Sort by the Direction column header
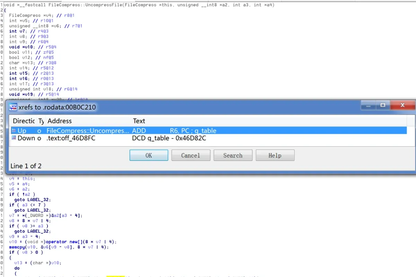The width and height of the screenshot is (416, 277). point(24,121)
